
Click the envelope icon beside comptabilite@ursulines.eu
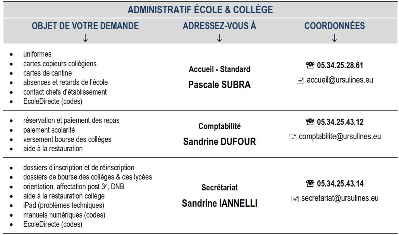coord(292,138)
